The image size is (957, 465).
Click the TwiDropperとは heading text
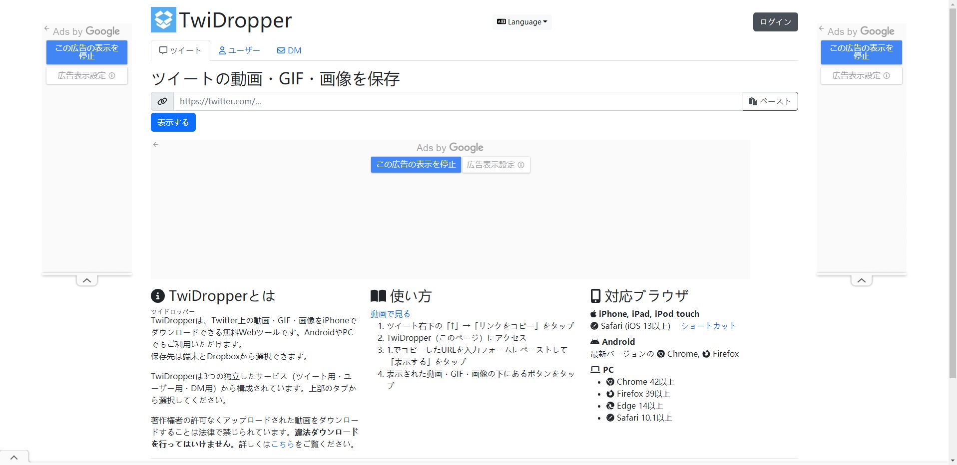pos(222,296)
